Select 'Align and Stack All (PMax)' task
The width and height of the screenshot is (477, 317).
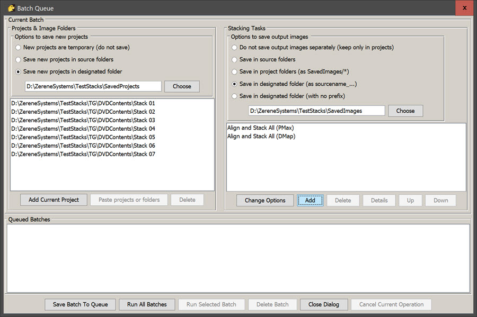tap(261, 128)
